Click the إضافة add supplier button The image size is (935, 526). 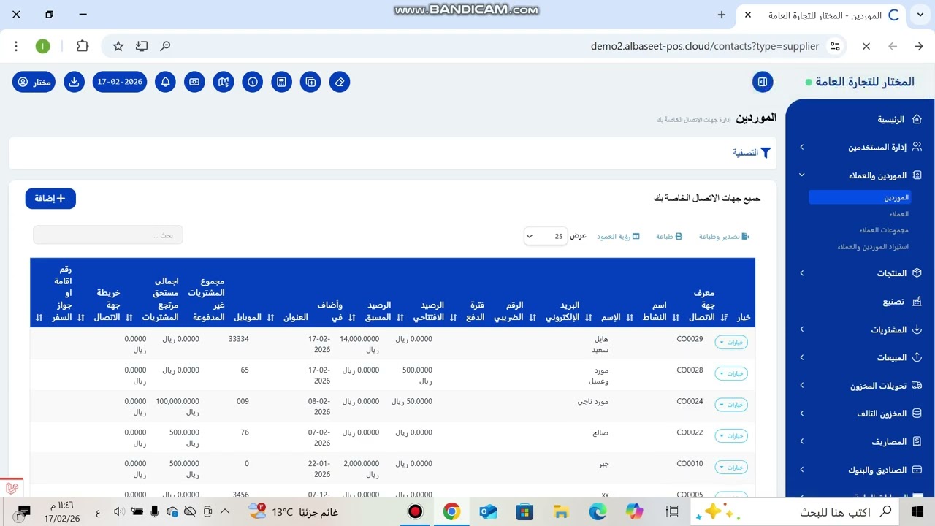(x=50, y=199)
